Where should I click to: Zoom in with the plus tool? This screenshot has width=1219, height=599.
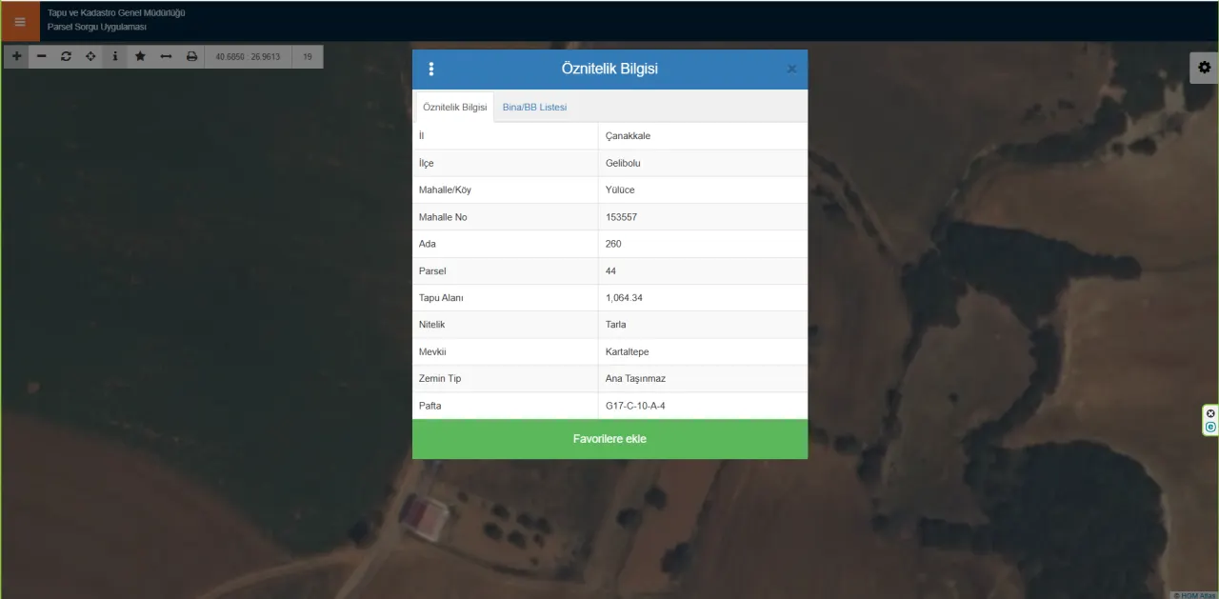(17, 56)
